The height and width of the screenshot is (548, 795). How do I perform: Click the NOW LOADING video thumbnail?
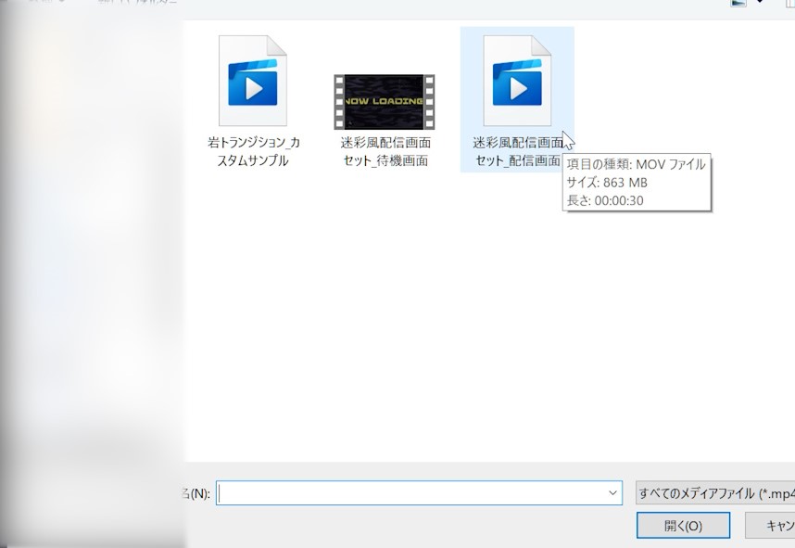coord(384,101)
